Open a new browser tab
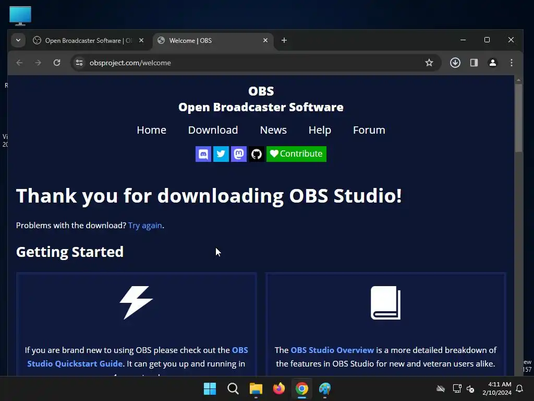The height and width of the screenshot is (401, 534). click(x=284, y=40)
